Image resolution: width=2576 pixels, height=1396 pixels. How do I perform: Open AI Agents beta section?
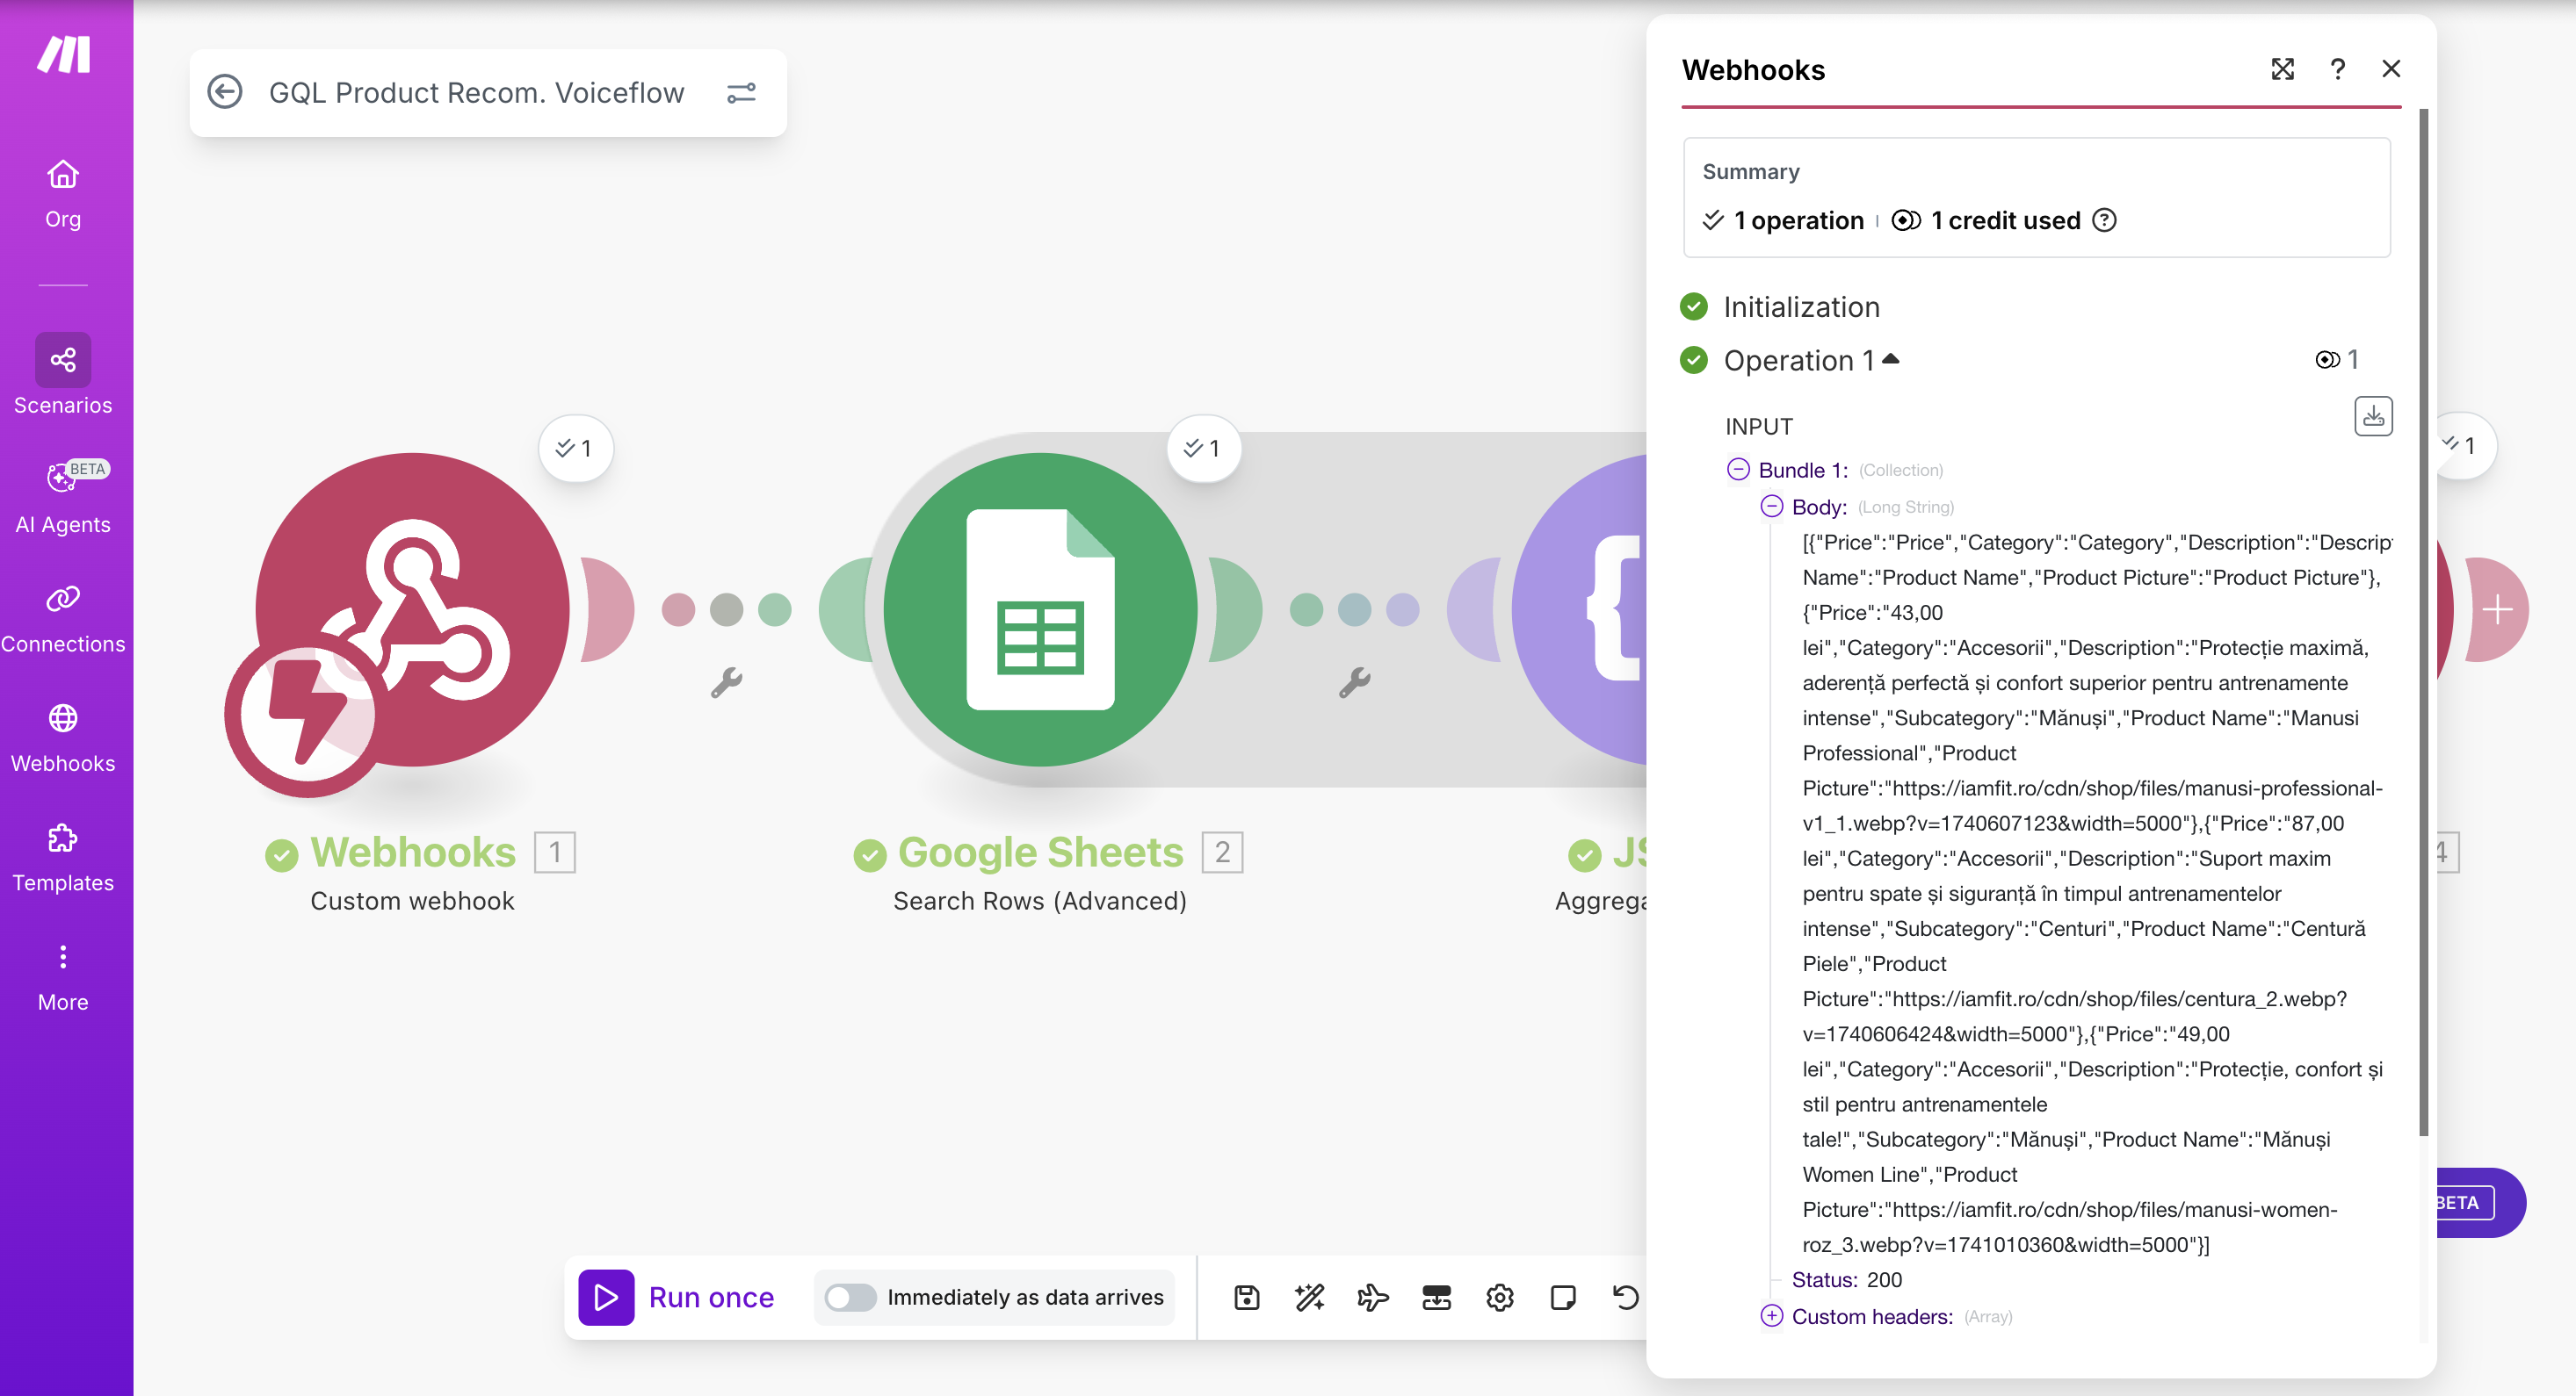[63, 497]
